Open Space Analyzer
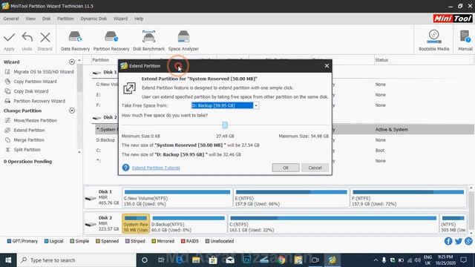Viewport: 475px width, 267px height. coord(183,41)
